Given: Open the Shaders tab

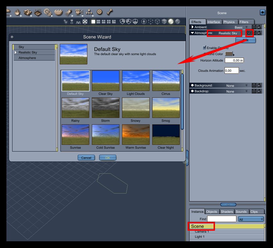Looking at the screenshot, I should (227, 211).
